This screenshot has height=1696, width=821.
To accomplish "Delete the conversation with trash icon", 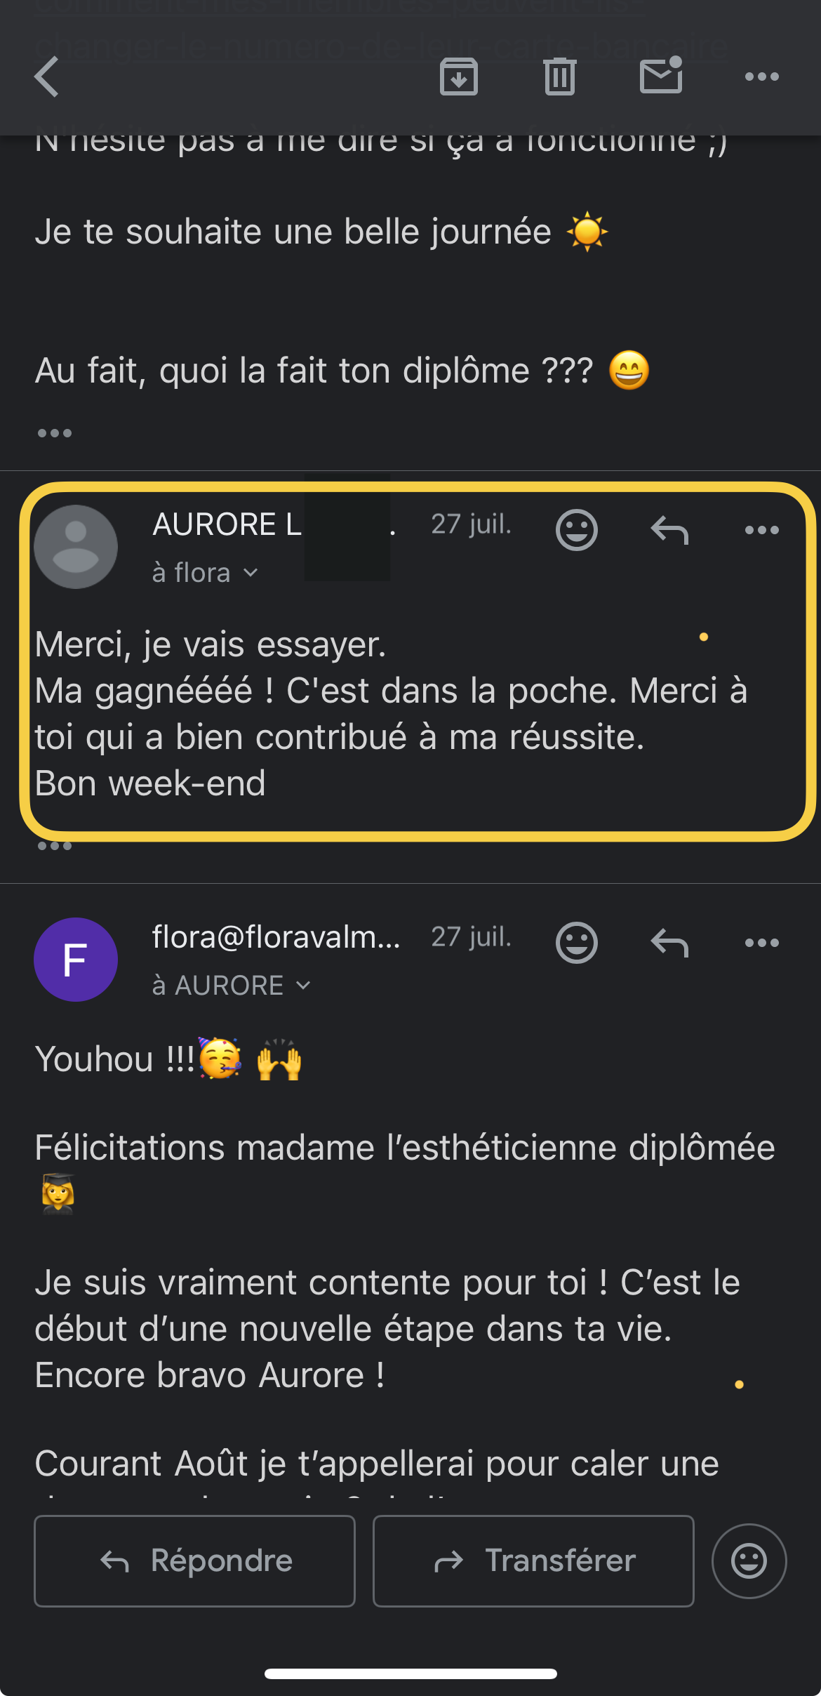I will pyautogui.click(x=559, y=77).
